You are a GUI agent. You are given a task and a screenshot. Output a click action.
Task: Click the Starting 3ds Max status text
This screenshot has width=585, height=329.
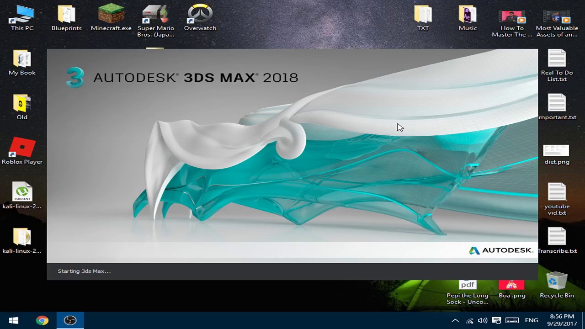[84, 271]
